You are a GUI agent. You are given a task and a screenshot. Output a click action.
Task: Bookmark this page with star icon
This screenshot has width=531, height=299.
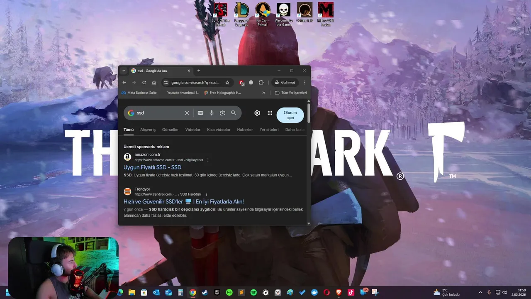[227, 83]
